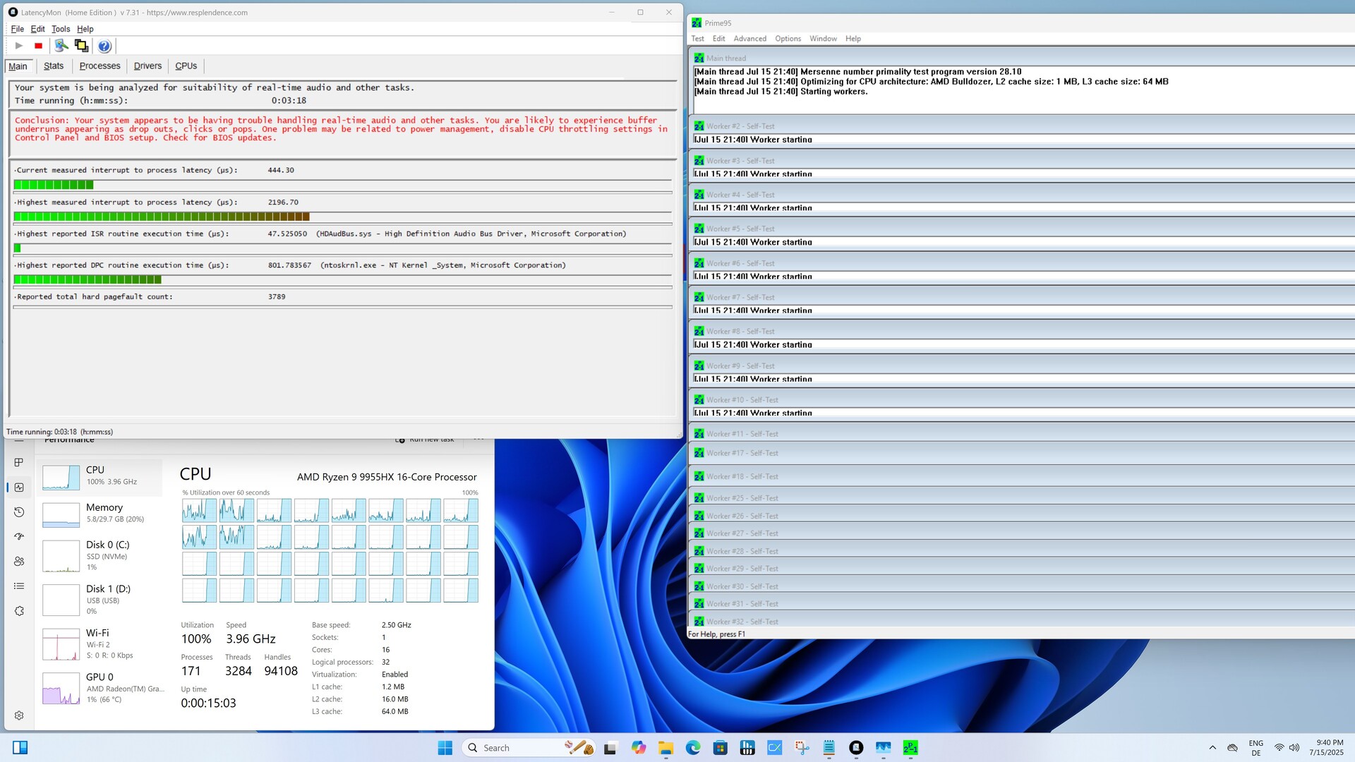This screenshot has height=762, width=1355.
Task: Open the Tools menu in LatencyMon
Action: [61, 29]
